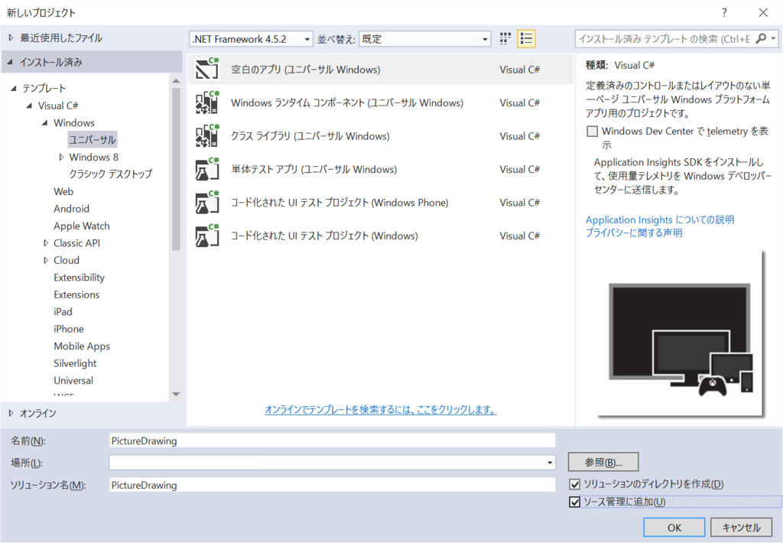The width and height of the screenshot is (783, 543).
Task: Expand the オンライン section
Action: (x=11, y=413)
